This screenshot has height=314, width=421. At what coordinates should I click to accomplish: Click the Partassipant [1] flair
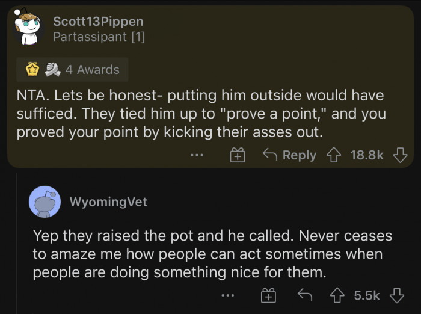[99, 37]
